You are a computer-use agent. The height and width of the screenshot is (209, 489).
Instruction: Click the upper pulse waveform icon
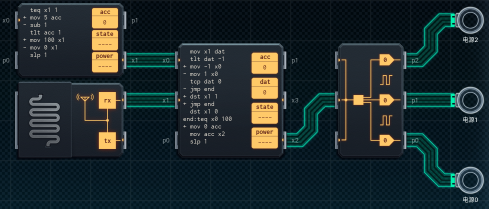pyautogui.click(x=386, y=80)
